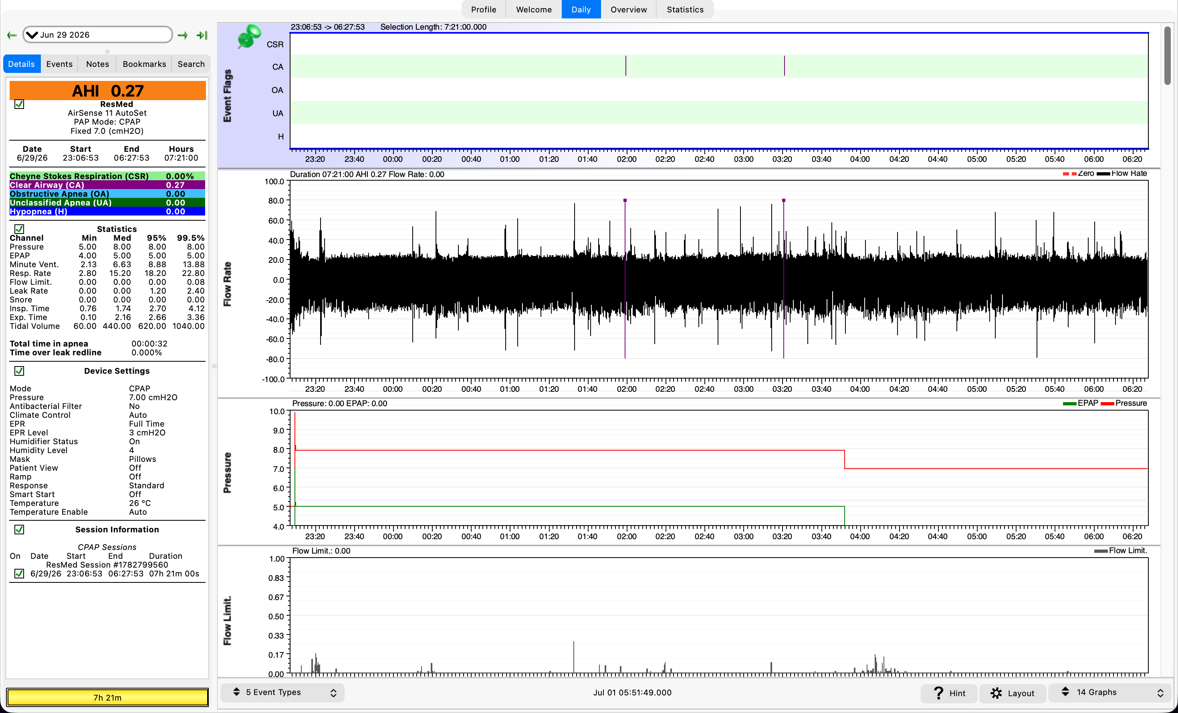This screenshot has height=713, width=1178.
Task: Open the Overview tab
Action: tap(628, 10)
